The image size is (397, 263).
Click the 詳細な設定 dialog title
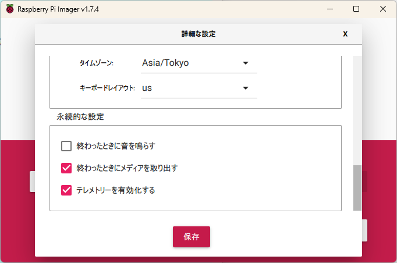(198, 34)
